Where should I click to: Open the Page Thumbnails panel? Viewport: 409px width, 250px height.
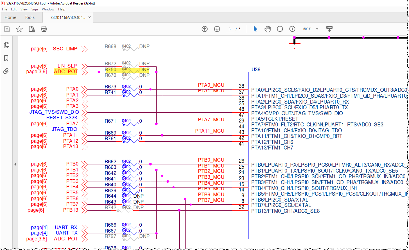point(7,45)
